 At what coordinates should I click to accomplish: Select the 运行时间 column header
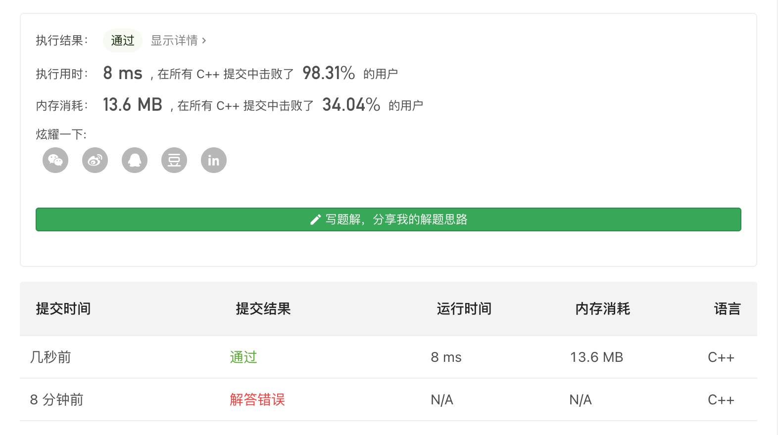[463, 308]
